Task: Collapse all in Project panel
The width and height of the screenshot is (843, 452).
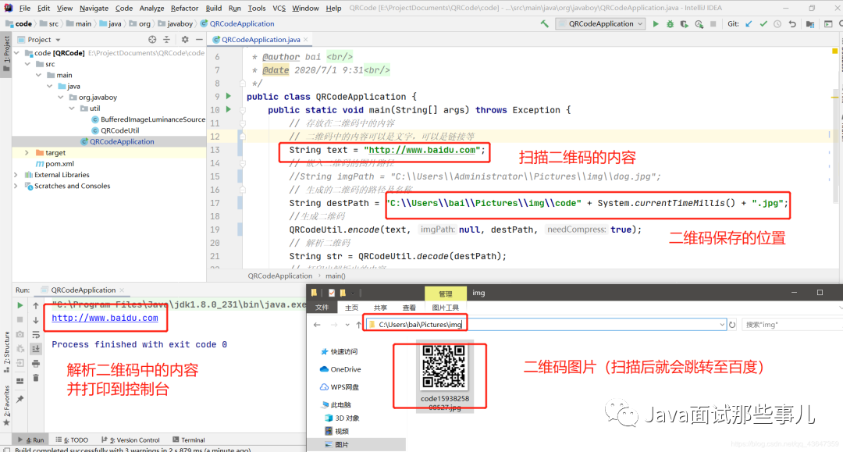Action: coord(167,39)
